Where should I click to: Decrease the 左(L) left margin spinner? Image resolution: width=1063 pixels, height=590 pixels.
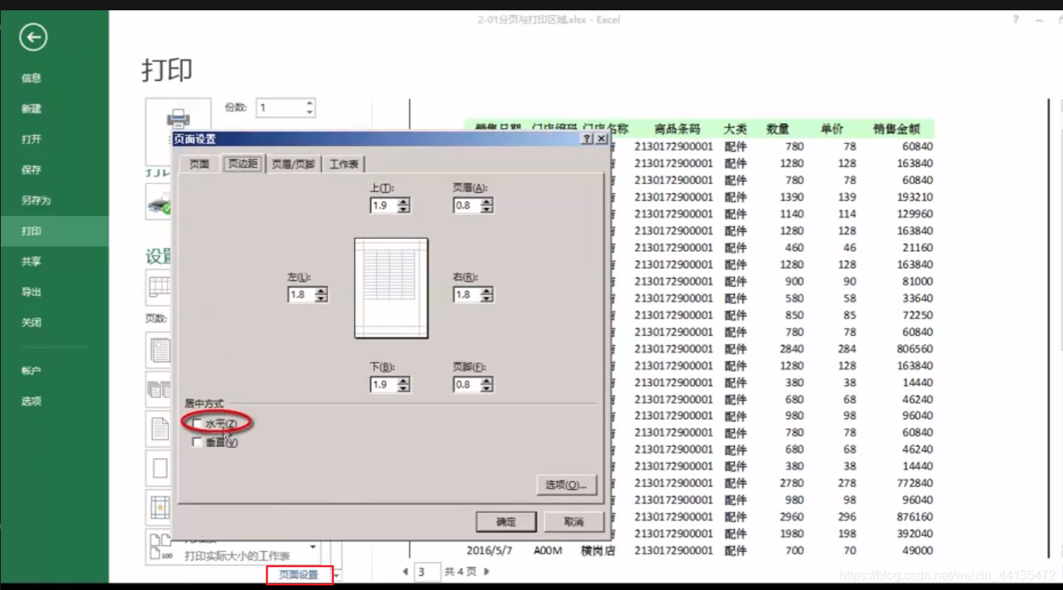pyautogui.click(x=321, y=298)
